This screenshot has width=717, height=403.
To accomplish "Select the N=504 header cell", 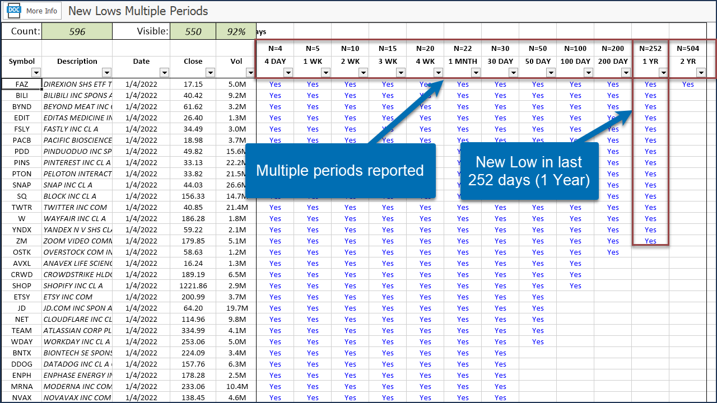I will pyautogui.click(x=688, y=48).
